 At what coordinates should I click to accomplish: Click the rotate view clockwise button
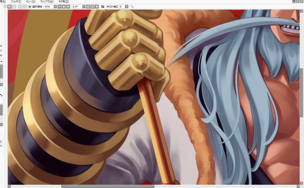(x=92, y=7)
